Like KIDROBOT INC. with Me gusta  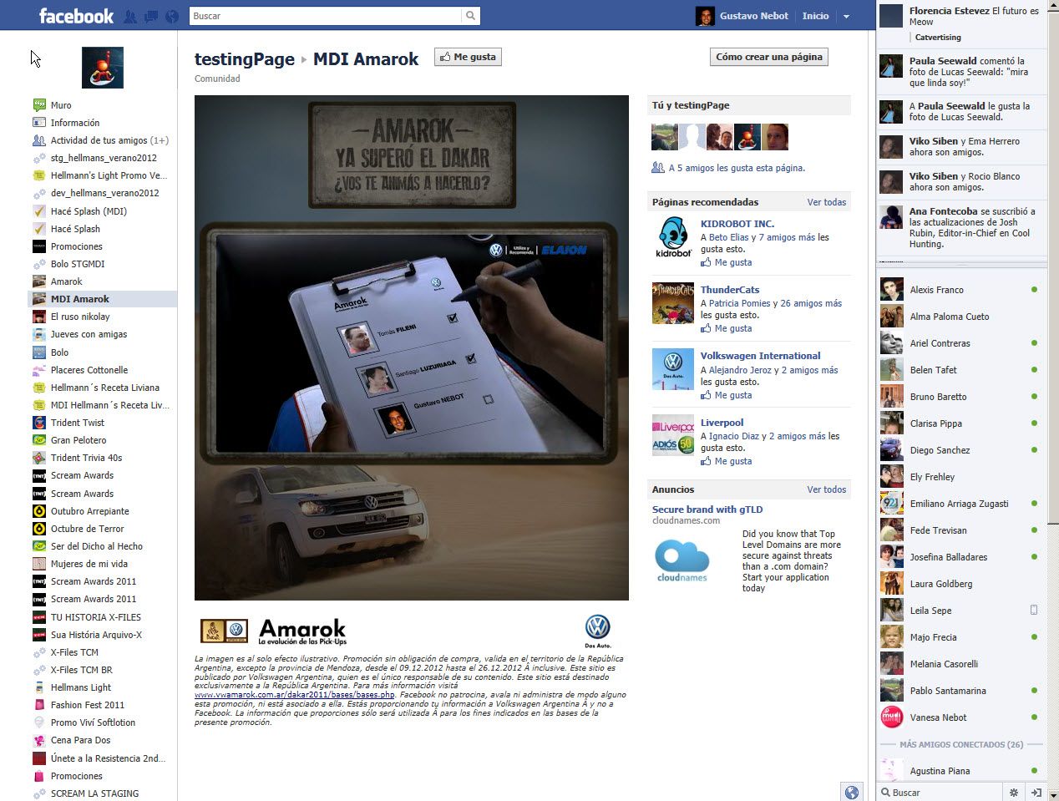[x=733, y=262]
